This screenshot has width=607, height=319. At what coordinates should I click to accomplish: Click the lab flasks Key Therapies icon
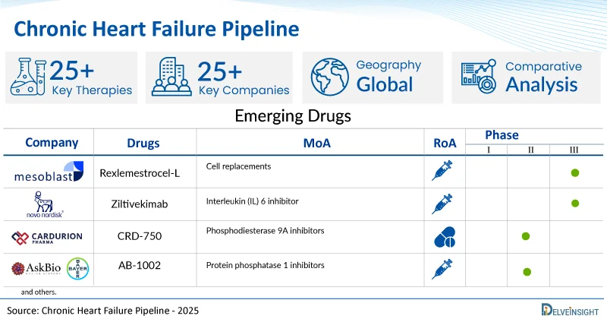[28, 78]
